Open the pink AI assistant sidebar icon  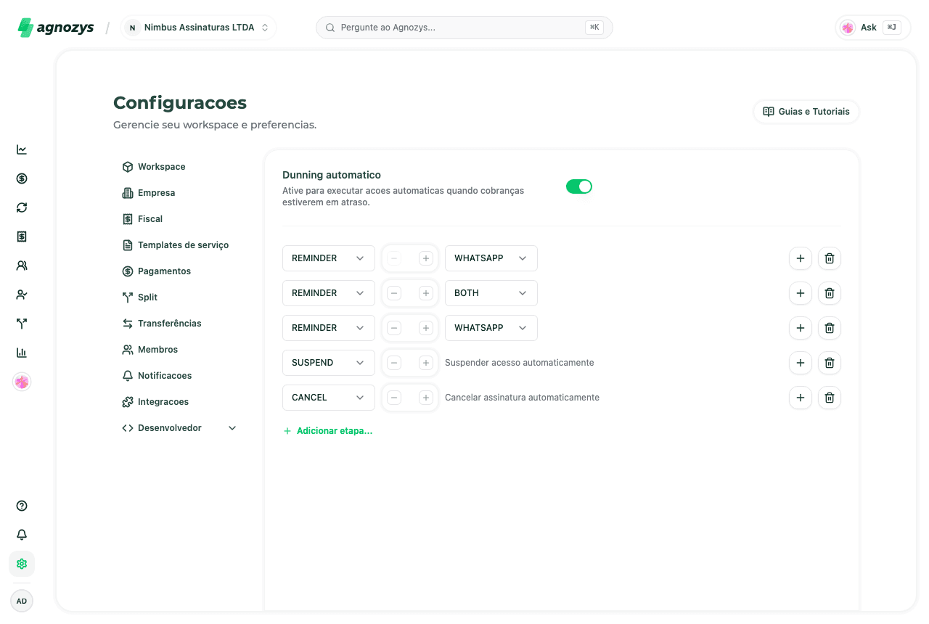pos(22,382)
